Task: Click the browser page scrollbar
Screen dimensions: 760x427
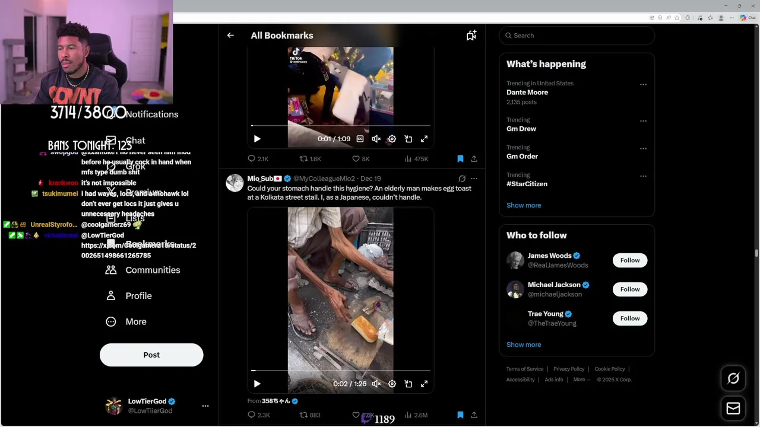Action: pos(756,253)
